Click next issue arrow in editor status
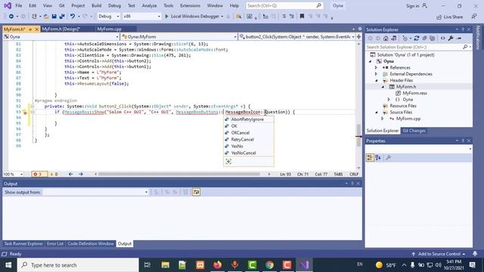Image resolution: width=484 pixels, height=272 pixels. tap(81, 175)
